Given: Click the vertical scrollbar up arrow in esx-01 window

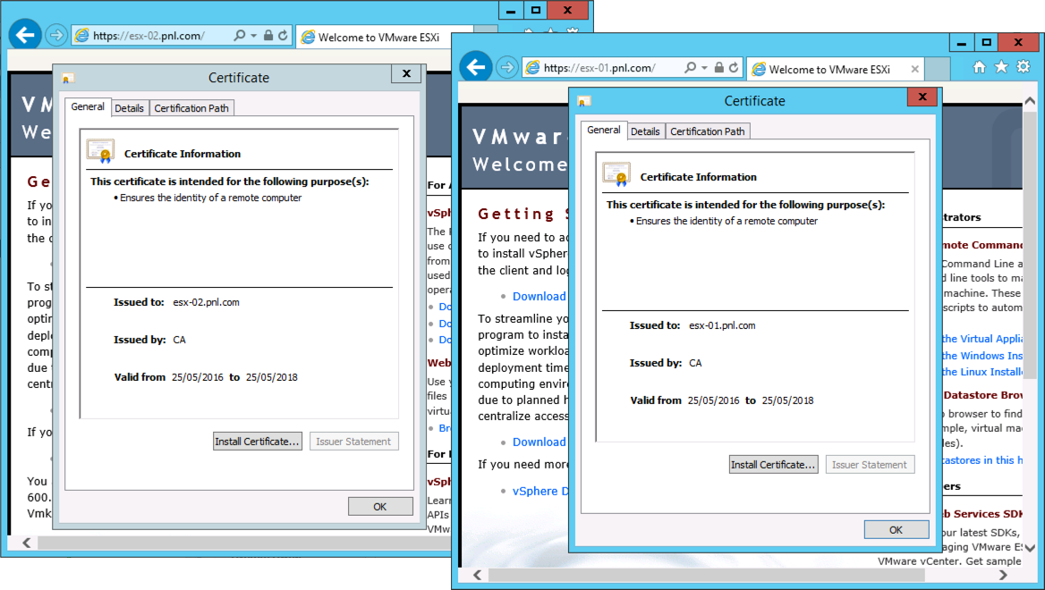Looking at the screenshot, I should (x=1030, y=101).
